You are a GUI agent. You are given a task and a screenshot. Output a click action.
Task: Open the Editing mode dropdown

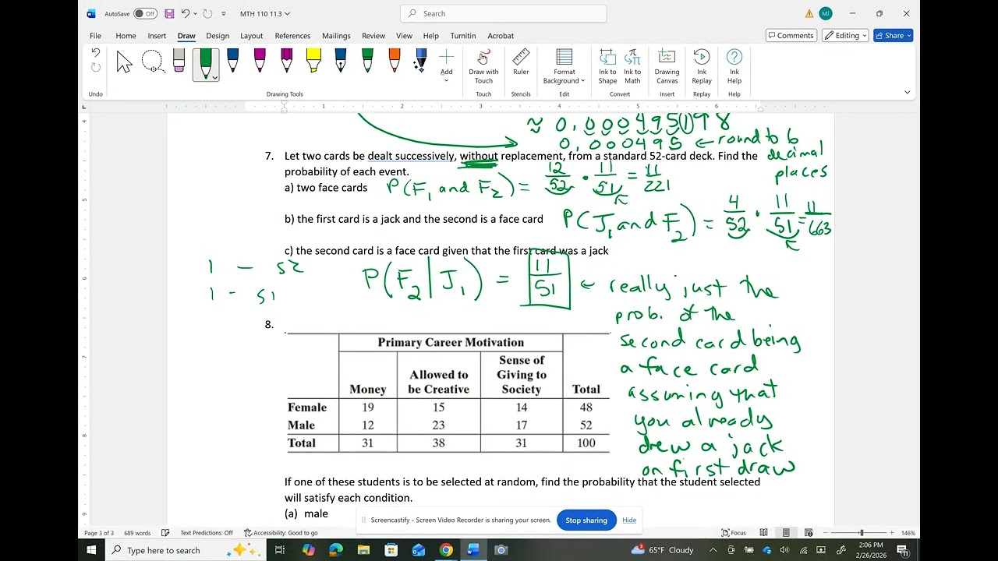click(x=845, y=35)
